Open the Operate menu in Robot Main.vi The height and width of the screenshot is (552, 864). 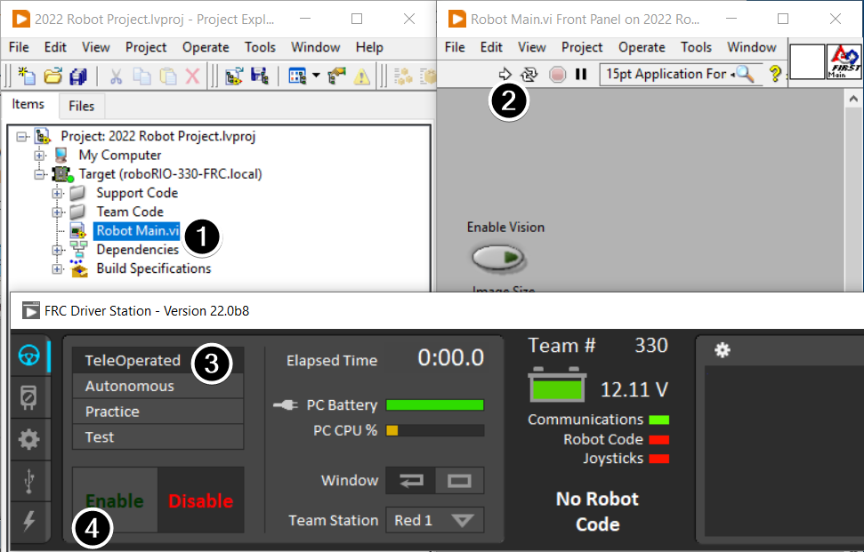click(641, 47)
